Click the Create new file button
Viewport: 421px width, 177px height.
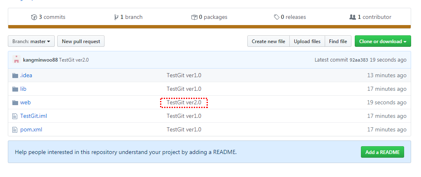[x=268, y=41]
